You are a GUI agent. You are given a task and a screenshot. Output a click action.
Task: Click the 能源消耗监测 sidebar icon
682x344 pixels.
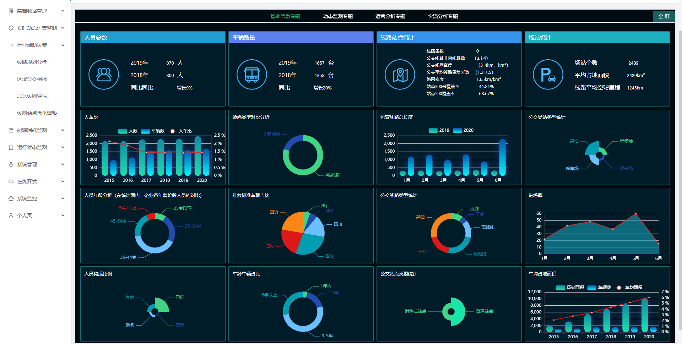pos(11,130)
